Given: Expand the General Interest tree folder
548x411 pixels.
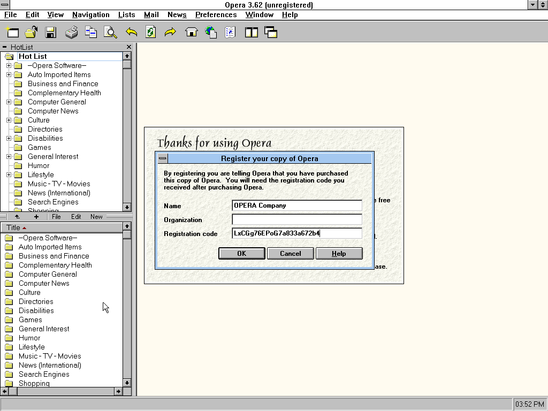Looking at the screenshot, I should (x=9, y=157).
